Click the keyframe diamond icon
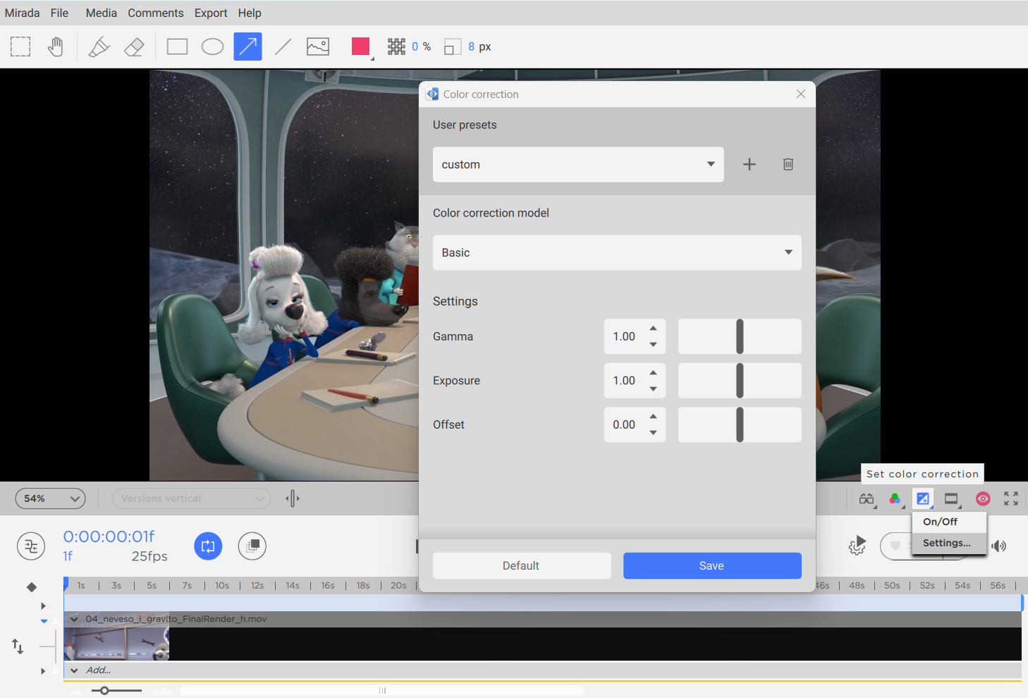The height and width of the screenshot is (698, 1028). tap(32, 587)
